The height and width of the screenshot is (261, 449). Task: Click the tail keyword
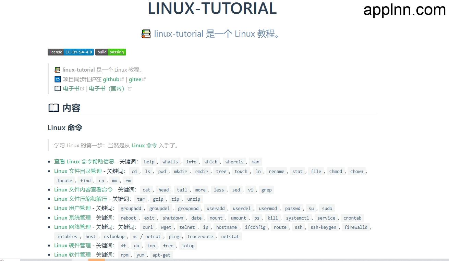tap(182, 190)
